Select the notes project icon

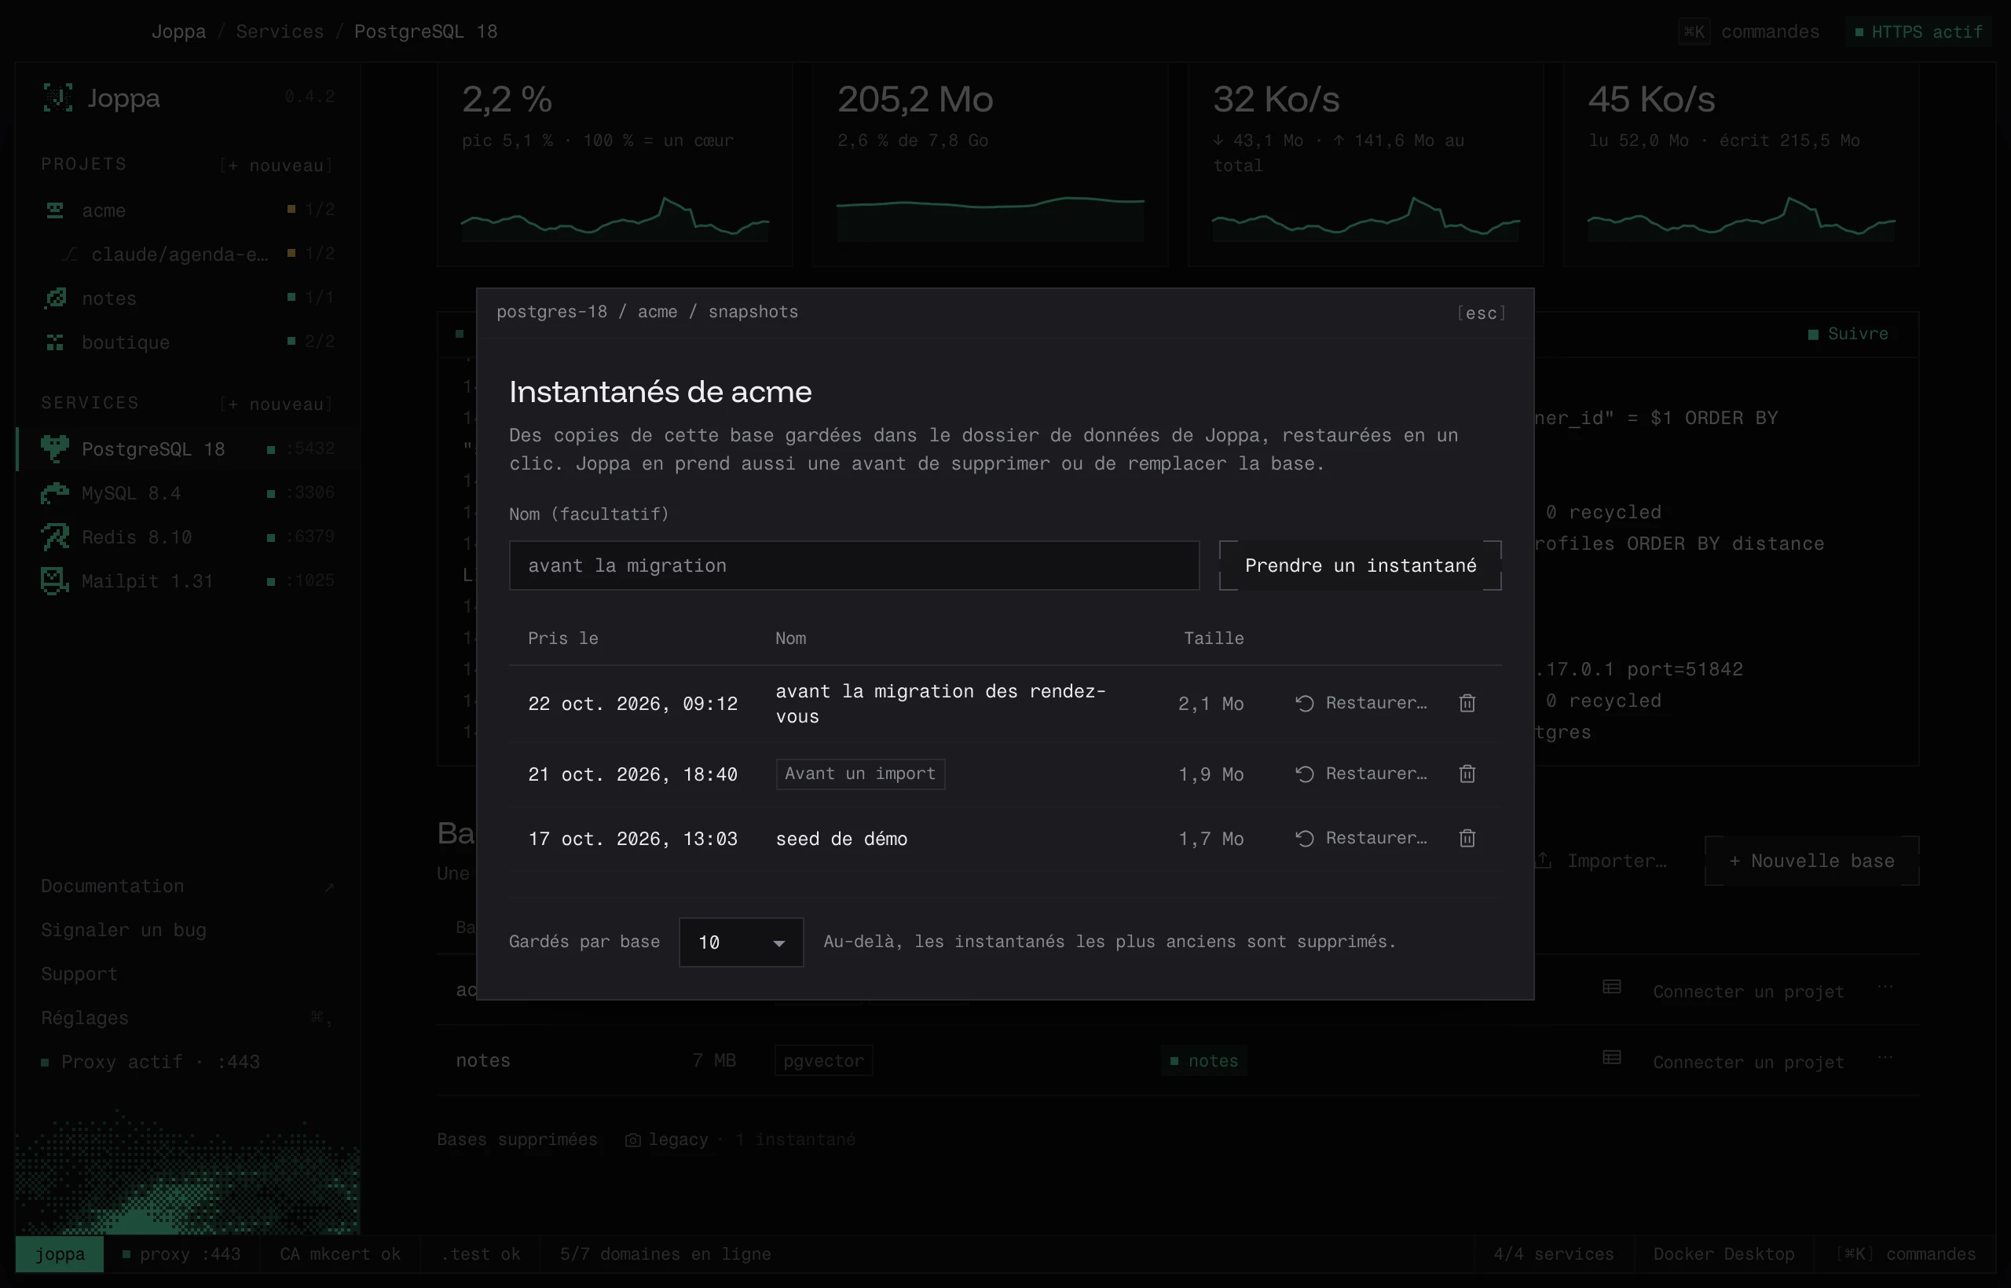55,298
